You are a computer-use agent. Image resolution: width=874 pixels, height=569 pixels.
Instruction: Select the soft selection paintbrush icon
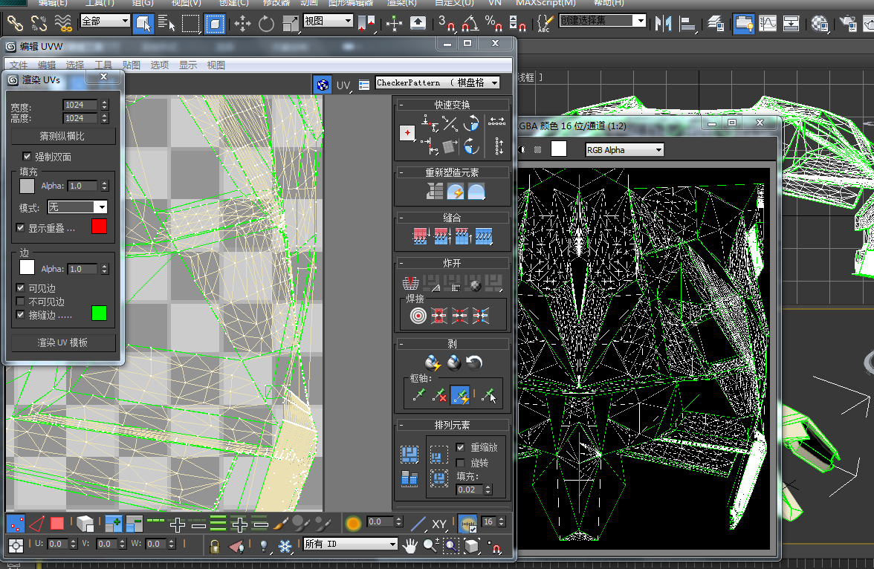point(279,523)
